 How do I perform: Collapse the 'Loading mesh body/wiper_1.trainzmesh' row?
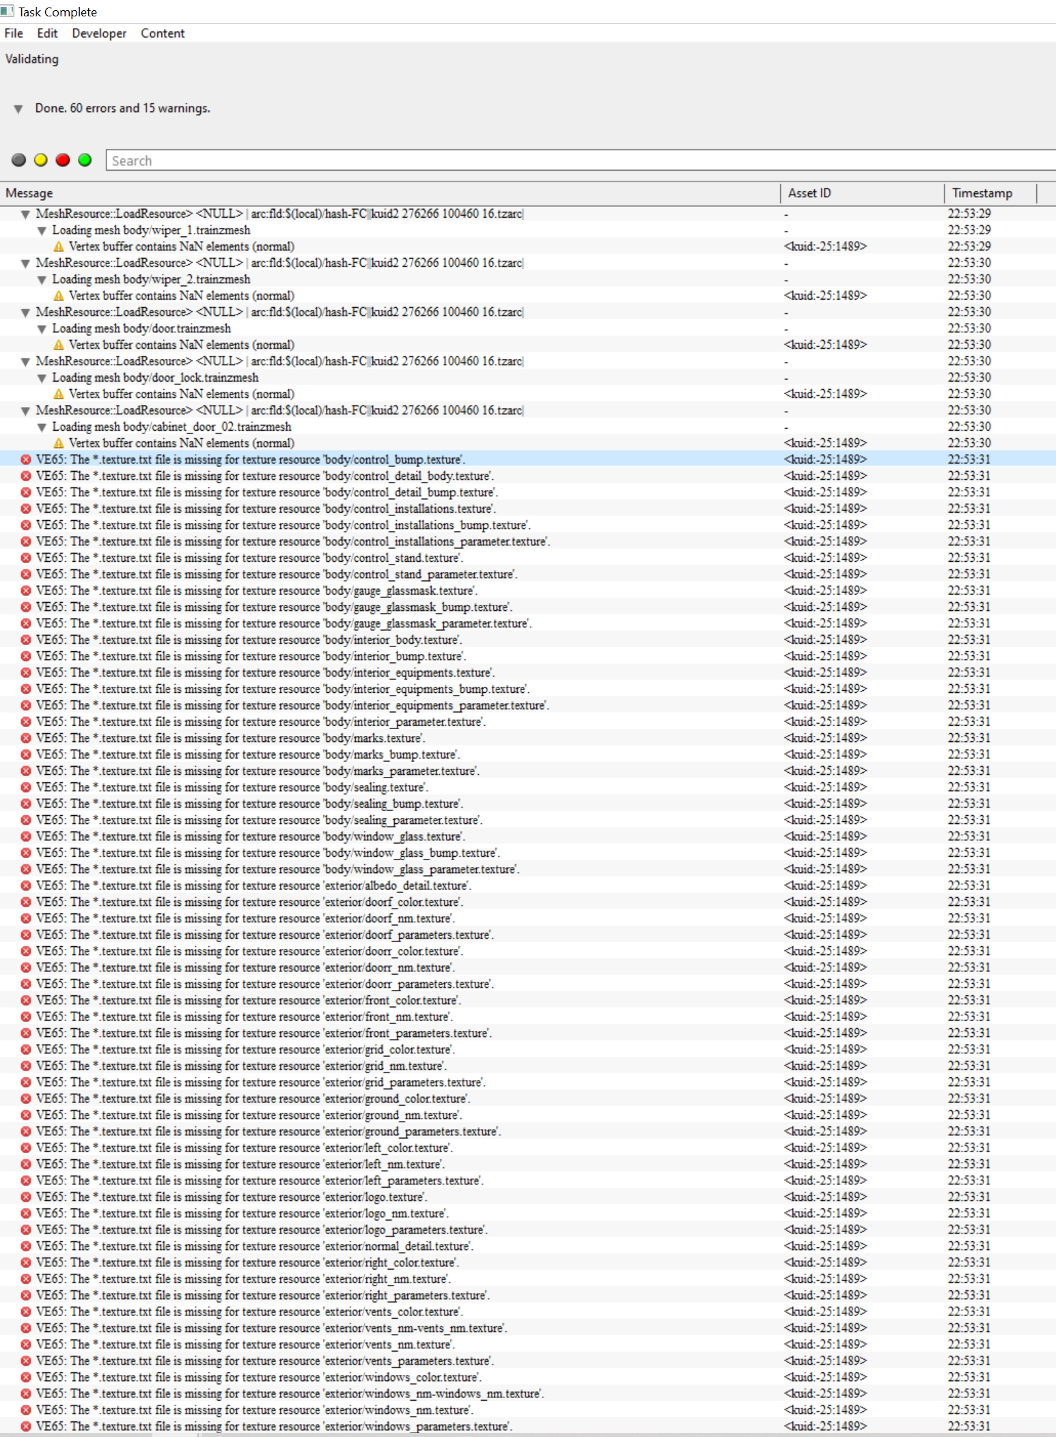[42, 231]
